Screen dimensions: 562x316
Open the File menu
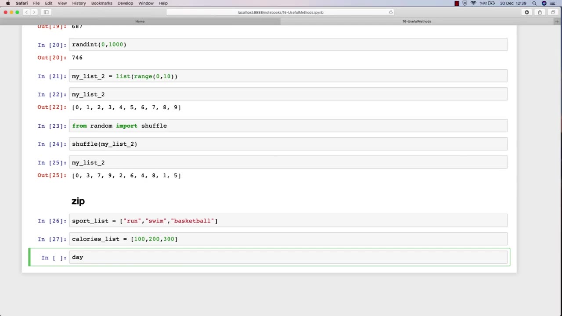36,3
